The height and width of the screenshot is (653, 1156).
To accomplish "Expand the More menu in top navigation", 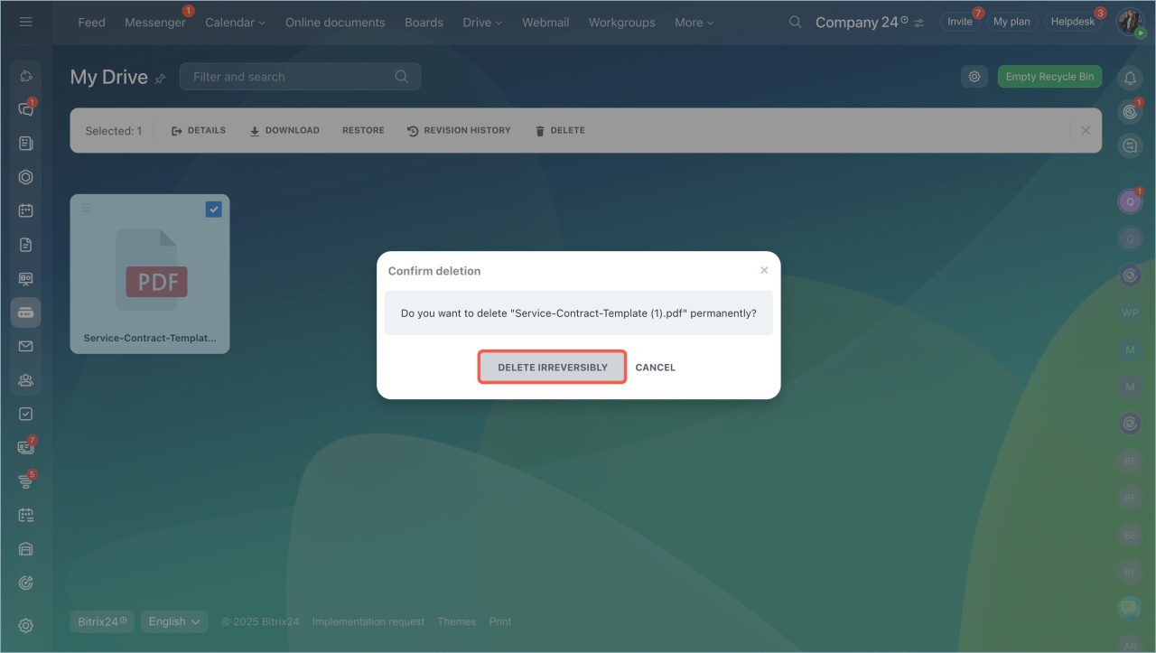I will tap(694, 22).
